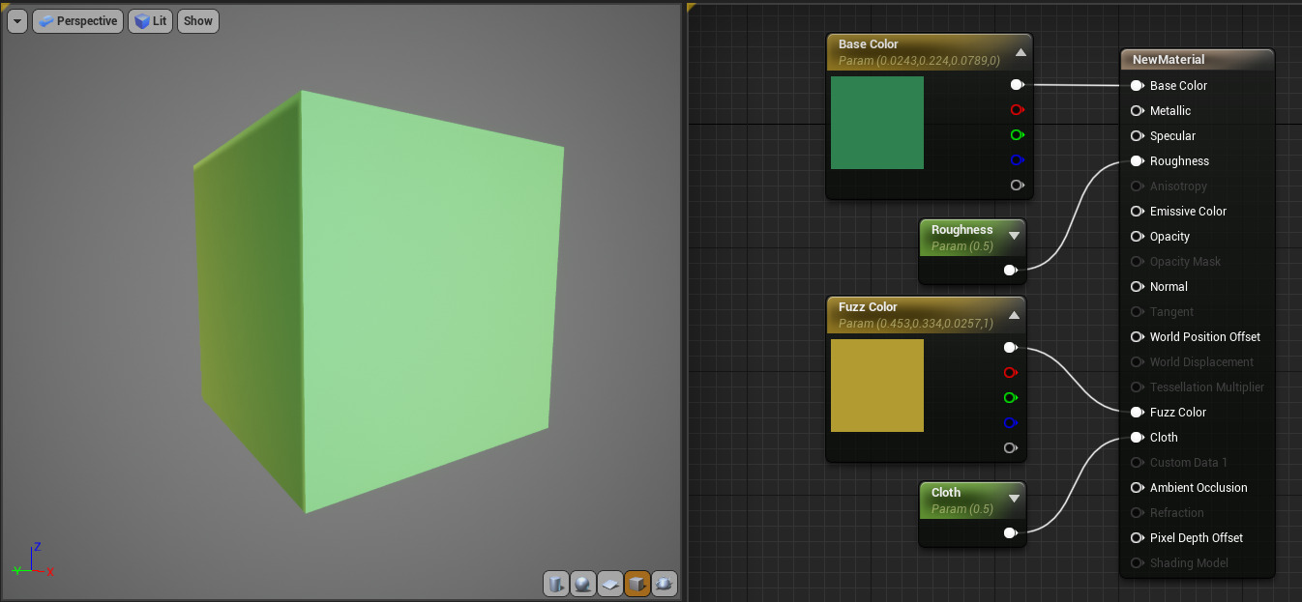Click the red channel output pin of Base Color
The image size is (1302, 602).
click(1017, 110)
